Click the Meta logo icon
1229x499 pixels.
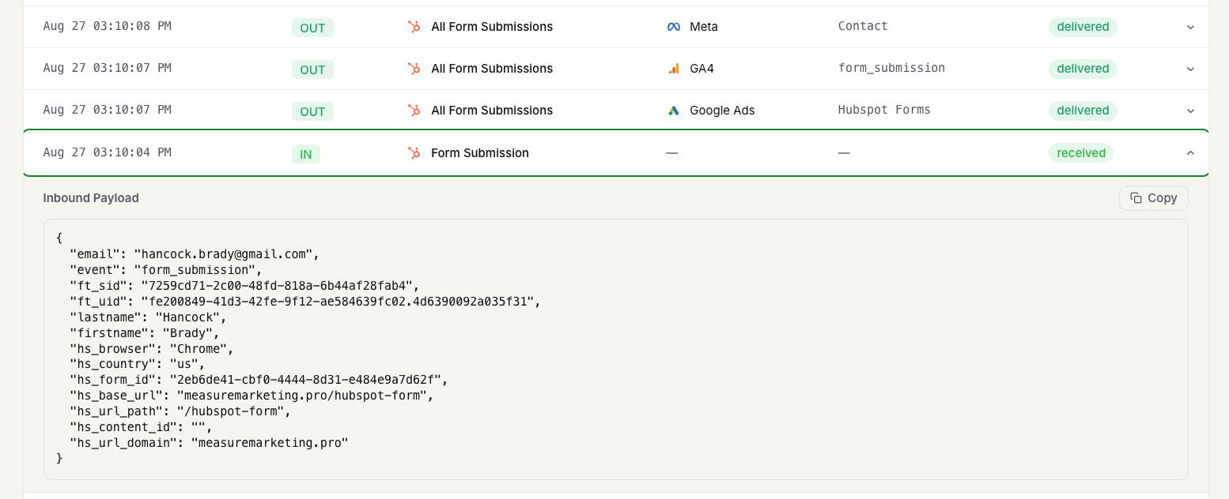(674, 27)
